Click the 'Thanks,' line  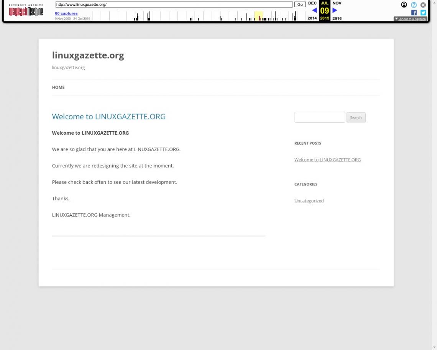point(61,199)
